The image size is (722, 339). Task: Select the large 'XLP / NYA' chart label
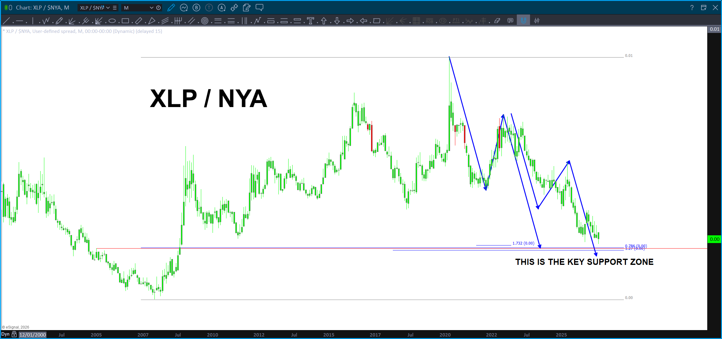209,99
